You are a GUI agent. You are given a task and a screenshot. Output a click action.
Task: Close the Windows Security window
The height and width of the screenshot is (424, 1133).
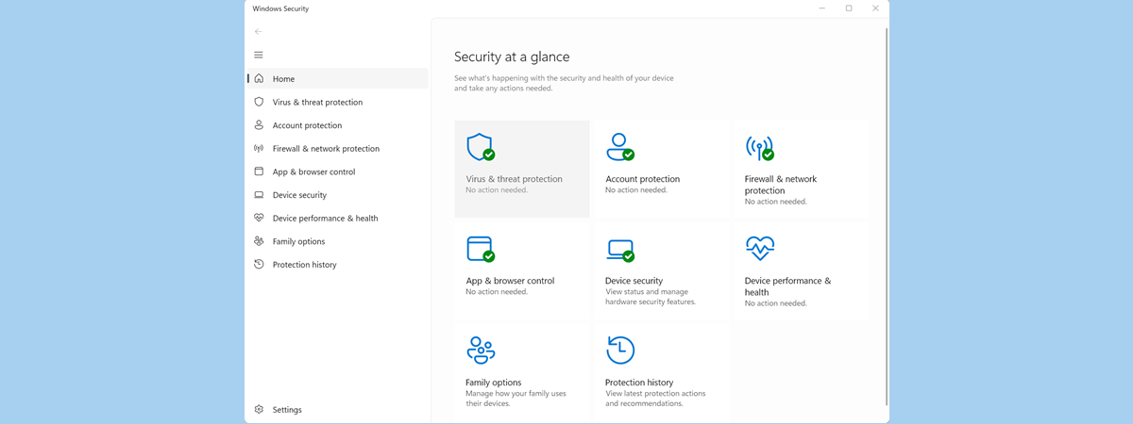pos(875,8)
